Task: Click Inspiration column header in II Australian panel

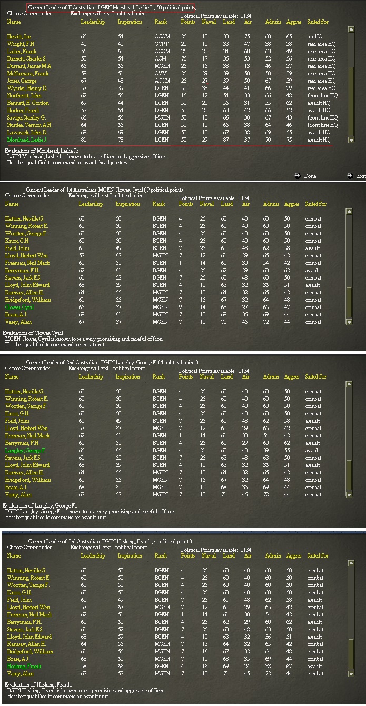Action: 130,22
